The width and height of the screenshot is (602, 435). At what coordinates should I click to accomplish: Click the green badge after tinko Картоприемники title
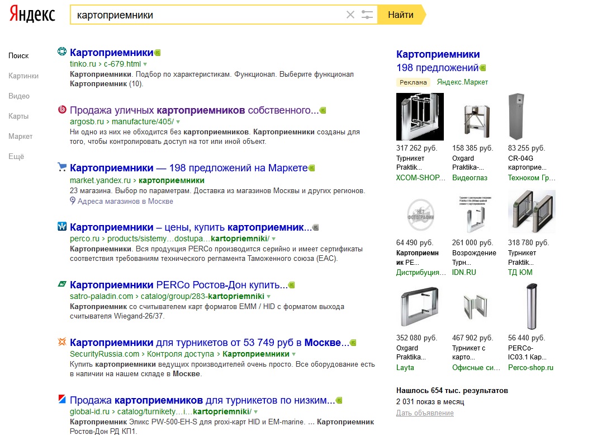click(158, 53)
